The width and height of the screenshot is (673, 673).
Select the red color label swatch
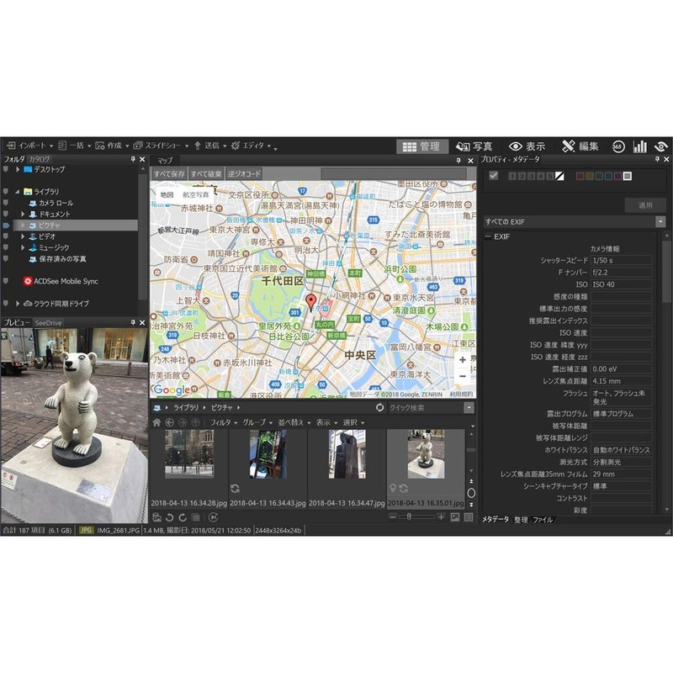(581, 177)
